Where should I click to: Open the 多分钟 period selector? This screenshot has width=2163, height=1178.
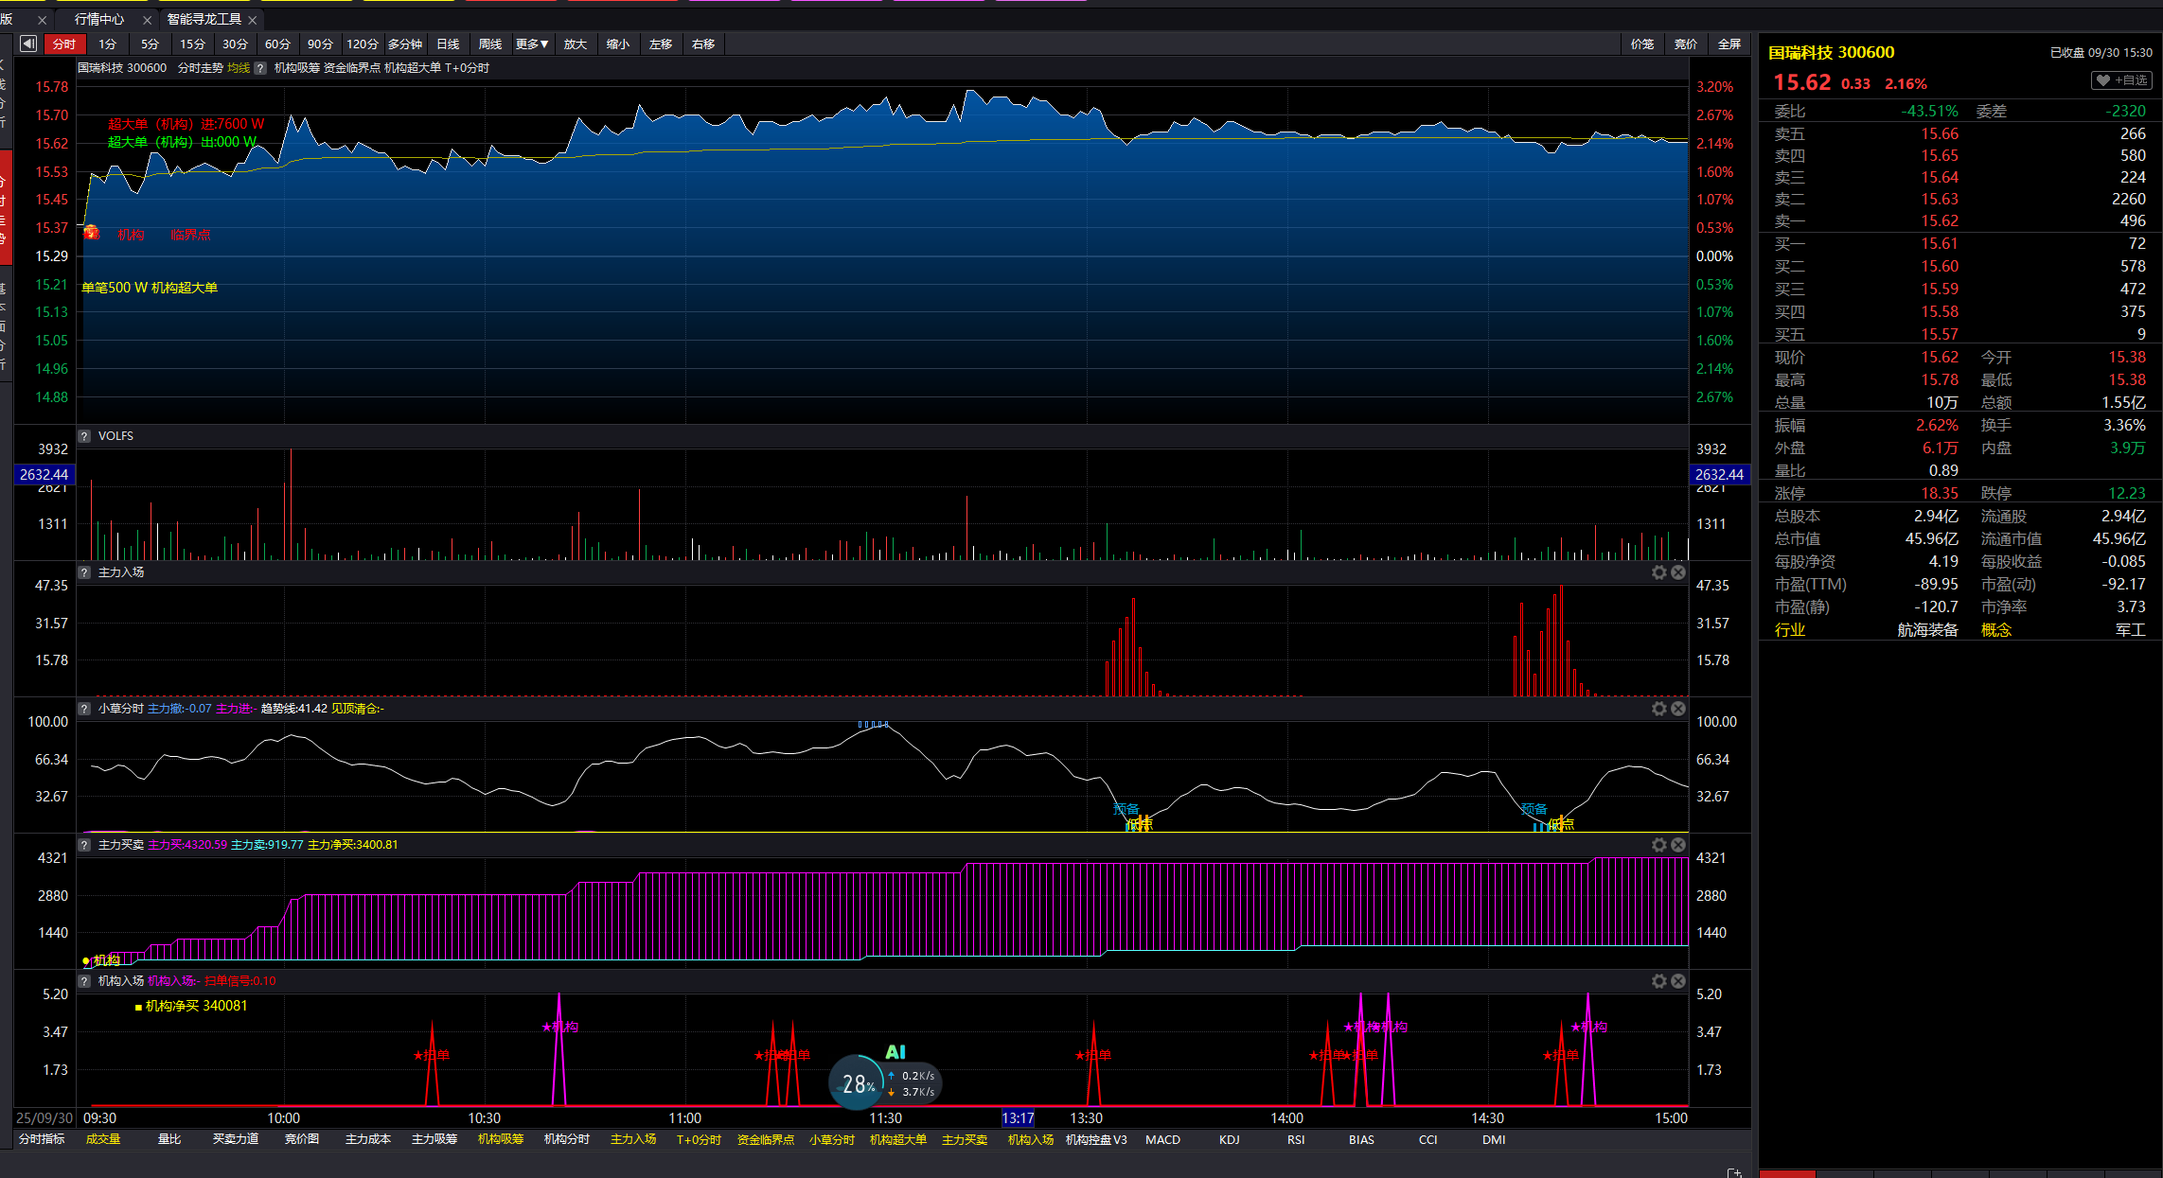[405, 44]
